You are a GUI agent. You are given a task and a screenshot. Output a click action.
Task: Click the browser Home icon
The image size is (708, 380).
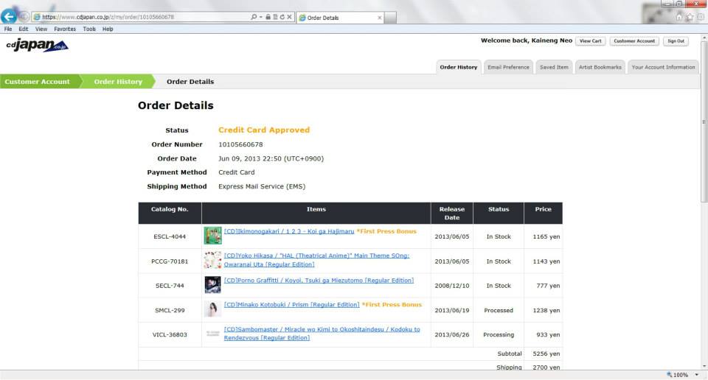tap(678, 17)
